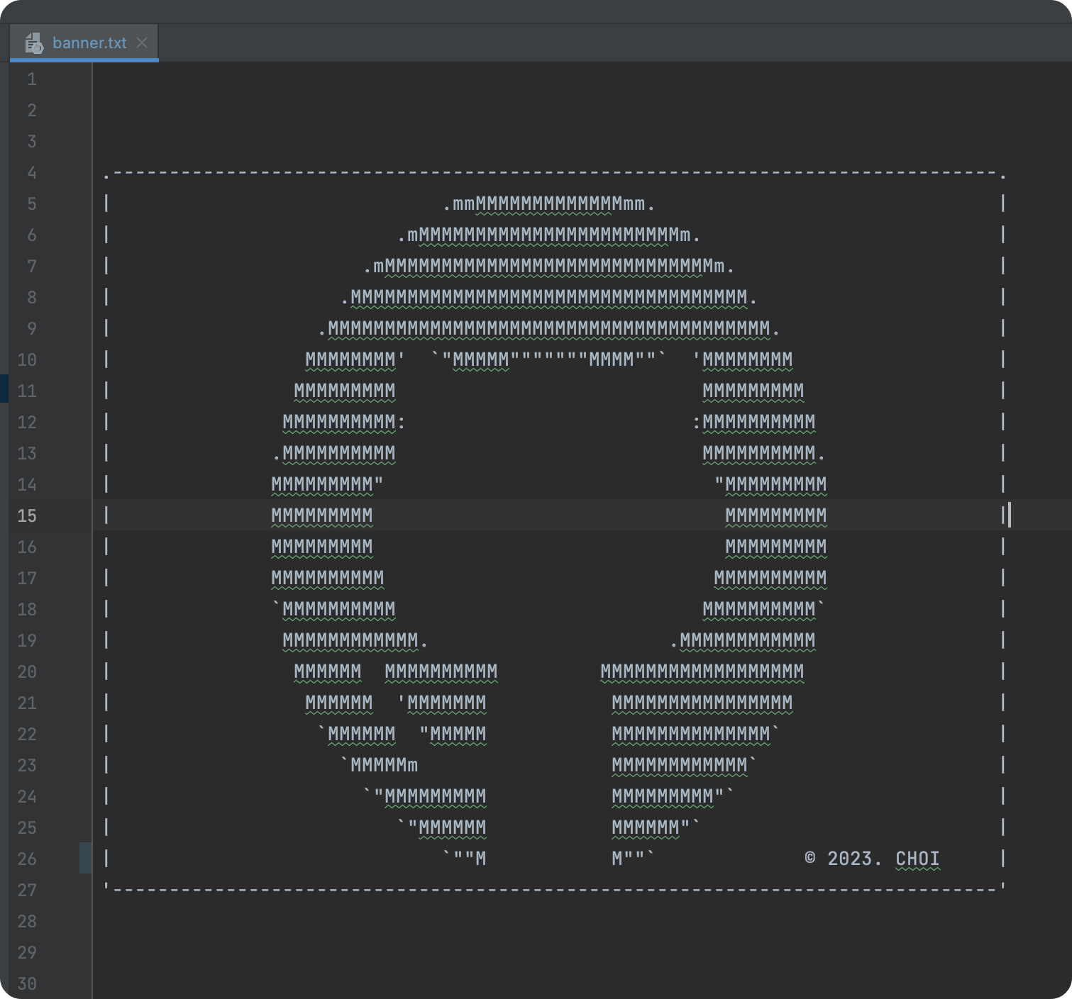Click the `""M text on line 26
Viewport: 1072px width, 999px height.
[x=464, y=859]
